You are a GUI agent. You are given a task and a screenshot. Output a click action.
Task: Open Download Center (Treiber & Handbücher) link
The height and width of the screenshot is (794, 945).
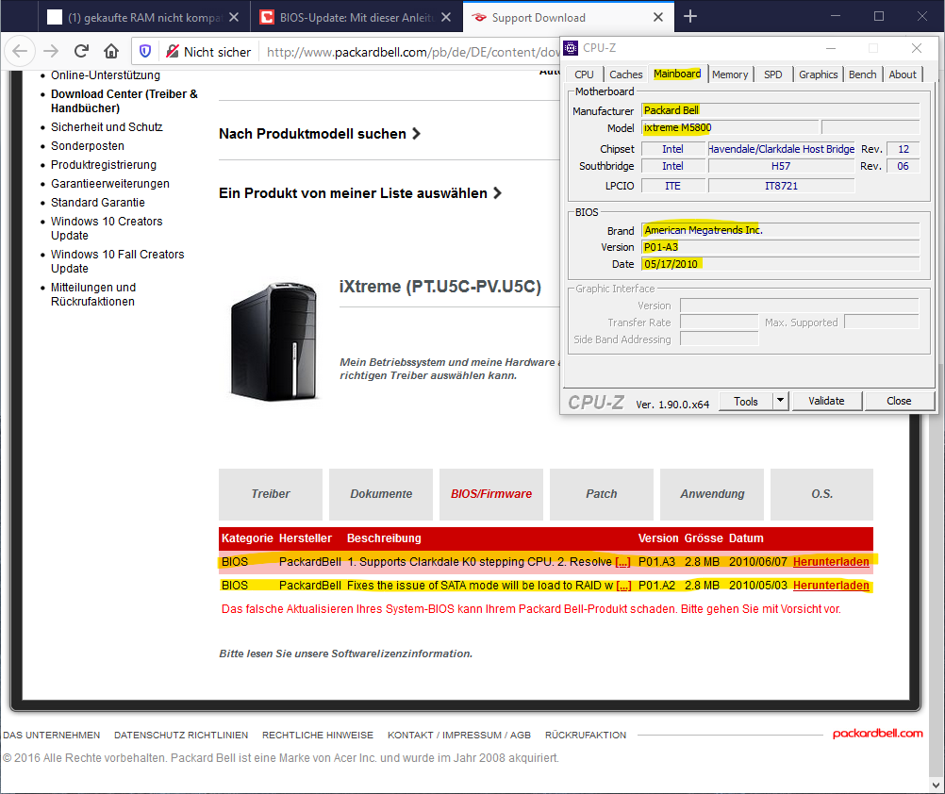(x=124, y=101)
